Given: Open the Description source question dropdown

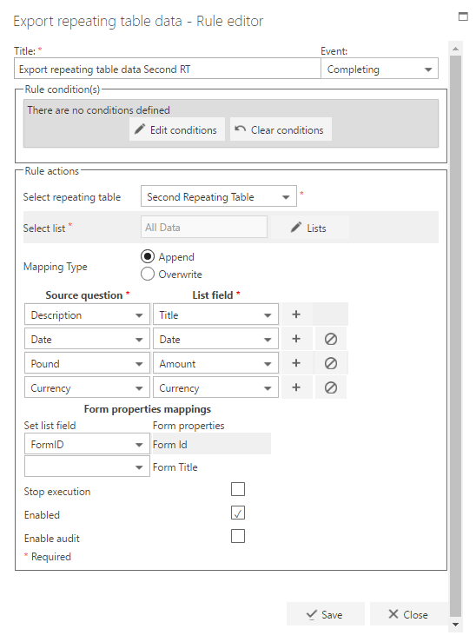Looking at the screenshot, I should pos(87,314).
